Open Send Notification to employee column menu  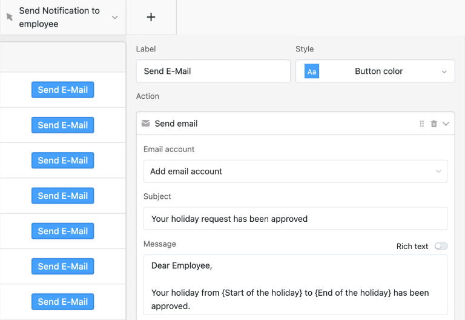115,18
